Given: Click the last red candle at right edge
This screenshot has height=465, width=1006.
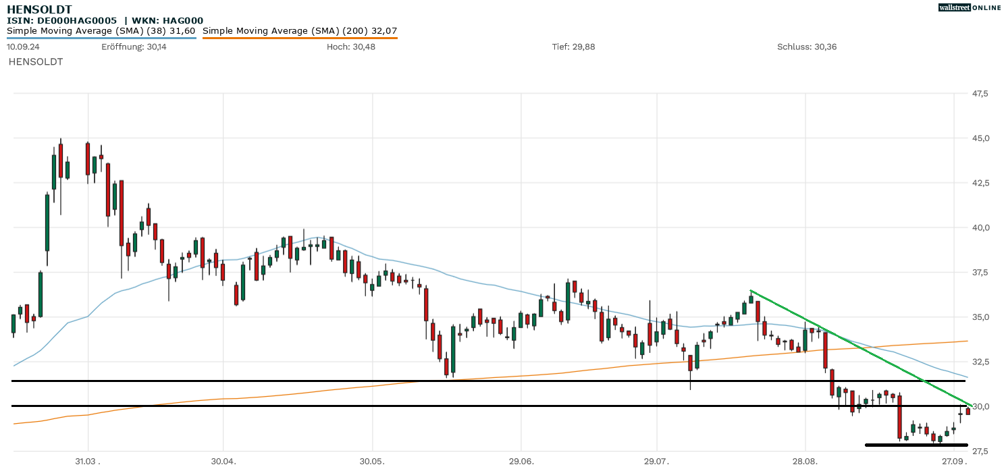Looking at the screenshot, I should pyautogui.click(x=968, y=411).
